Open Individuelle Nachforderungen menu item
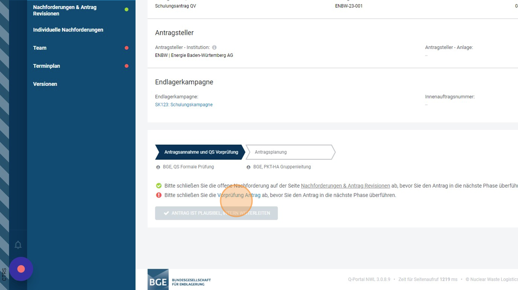This screenshot has width=518, height=290. point(68,30)
